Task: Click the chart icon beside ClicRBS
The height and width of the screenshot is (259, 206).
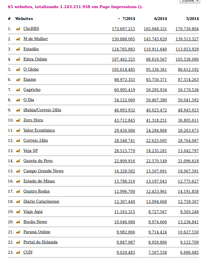Action: point(18,29)
